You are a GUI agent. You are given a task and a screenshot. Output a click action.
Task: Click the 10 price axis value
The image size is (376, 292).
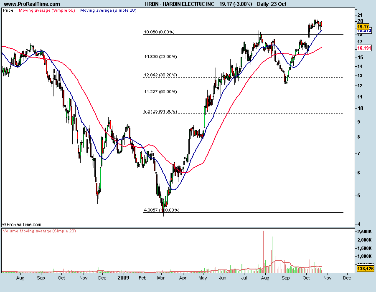360,108
